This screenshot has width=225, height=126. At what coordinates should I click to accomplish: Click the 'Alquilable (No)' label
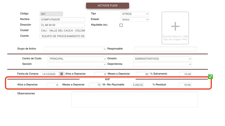pos(99,25)
